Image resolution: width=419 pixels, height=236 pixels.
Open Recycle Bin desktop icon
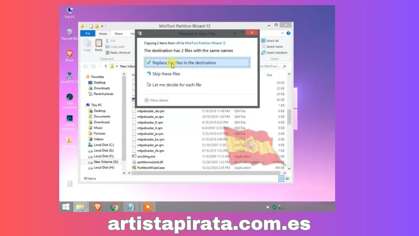coord(69,34)
